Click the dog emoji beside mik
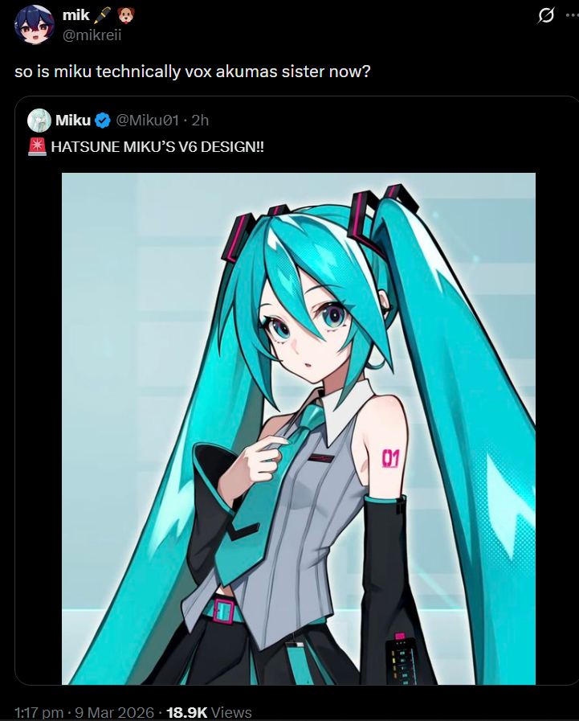The height and width of the screenshot is (721, 579). click(125, 15)
